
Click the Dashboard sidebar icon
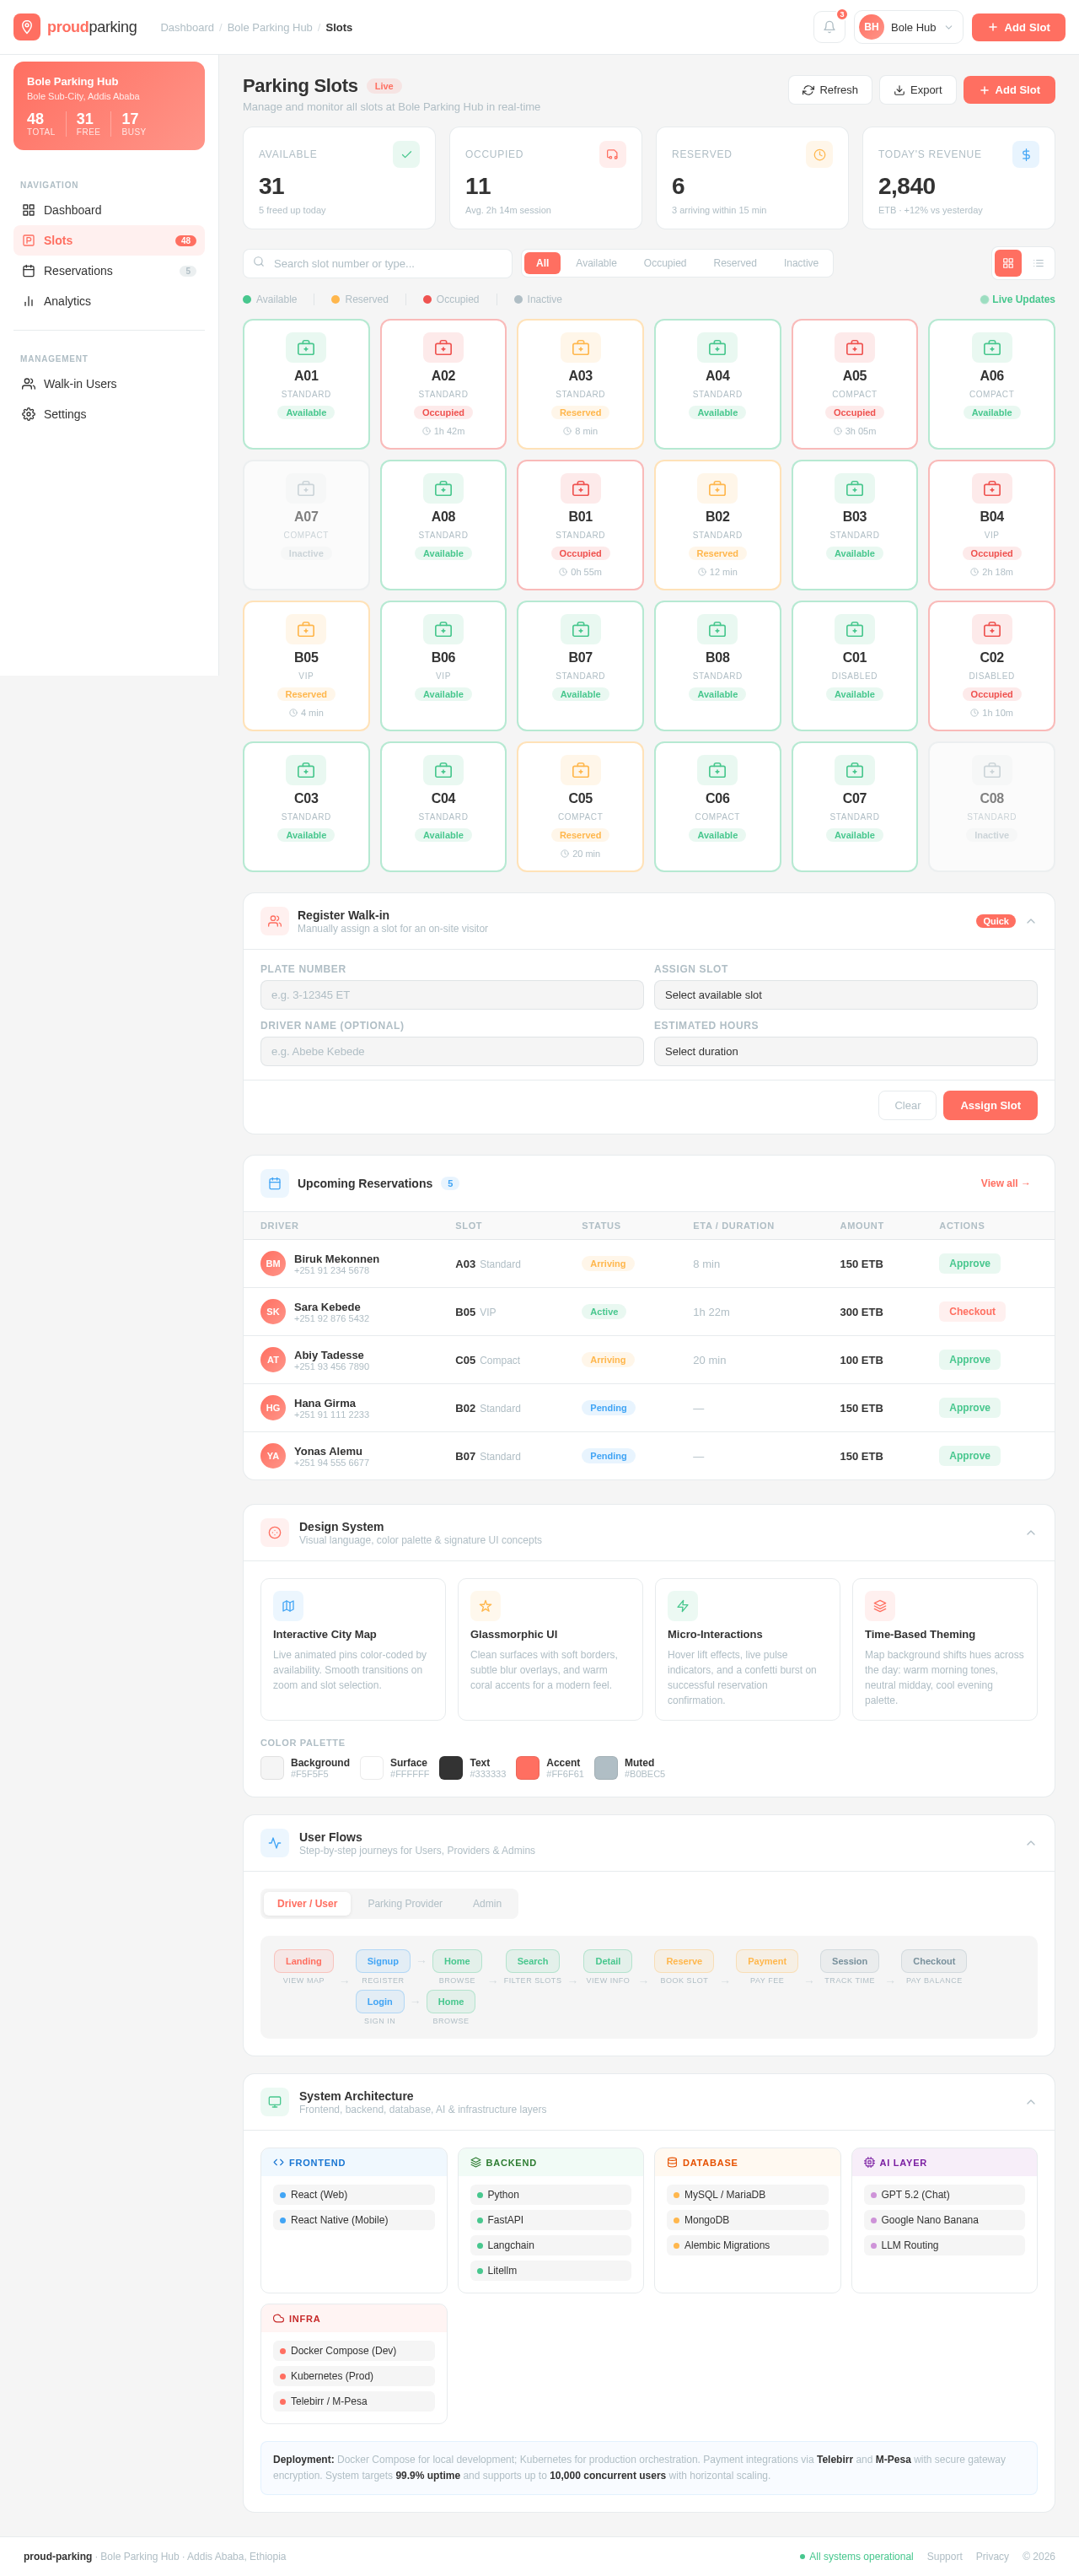[x=29, y=210]
